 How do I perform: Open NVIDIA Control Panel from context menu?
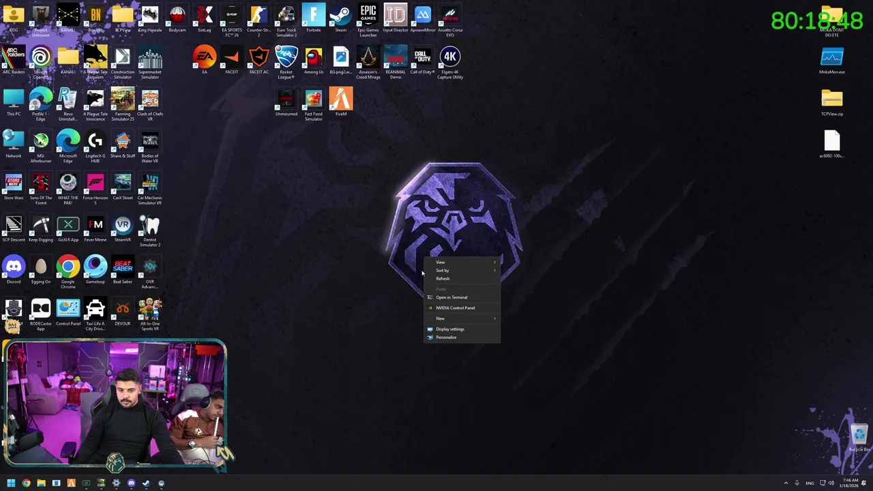[x=462, y=308]
